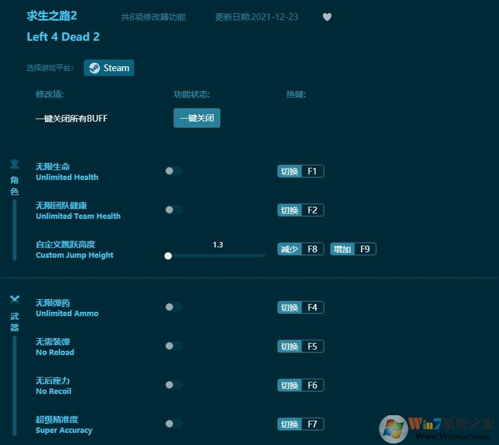Click 减少 F8 to decrease jump height
The height and width of the screenshot is (445, 499).
[x=300, y=249]
